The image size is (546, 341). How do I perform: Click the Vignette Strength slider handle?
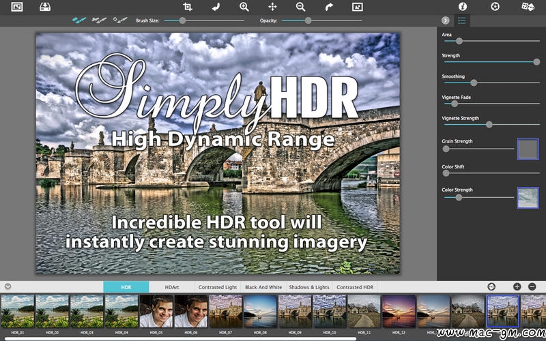point(489,125)
